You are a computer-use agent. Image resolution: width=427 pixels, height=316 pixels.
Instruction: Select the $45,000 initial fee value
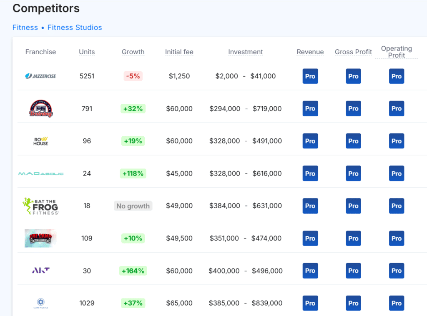[x=179, y=173]
